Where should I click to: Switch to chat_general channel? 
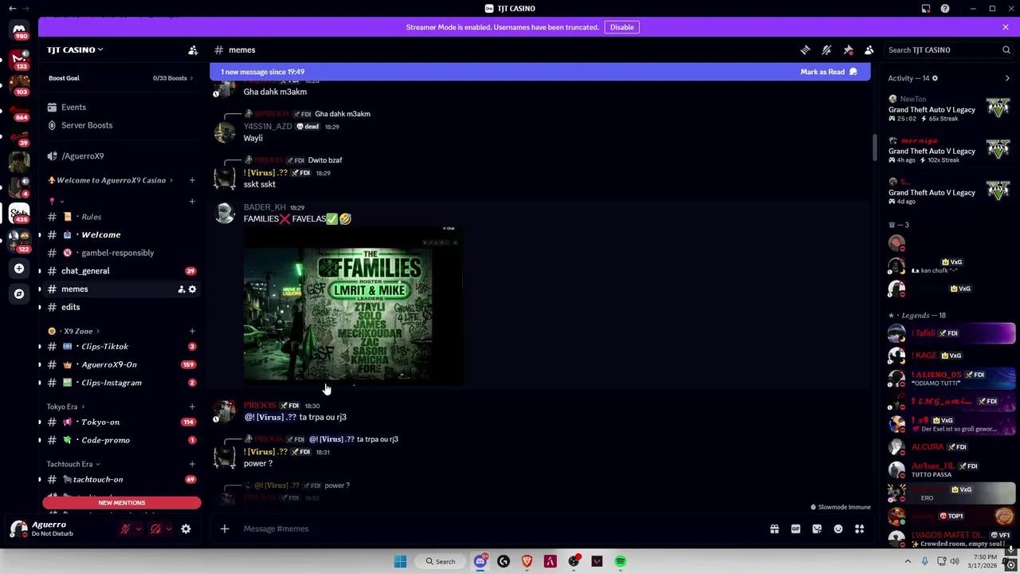click(120, 271)
